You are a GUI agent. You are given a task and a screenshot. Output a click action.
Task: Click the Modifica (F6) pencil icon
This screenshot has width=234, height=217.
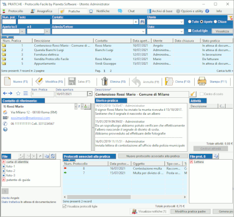(39, 82)
